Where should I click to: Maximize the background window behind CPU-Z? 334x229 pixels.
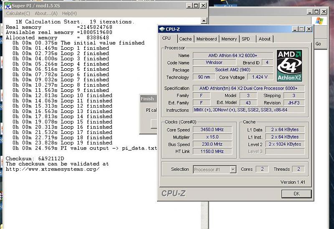(317, 12)
